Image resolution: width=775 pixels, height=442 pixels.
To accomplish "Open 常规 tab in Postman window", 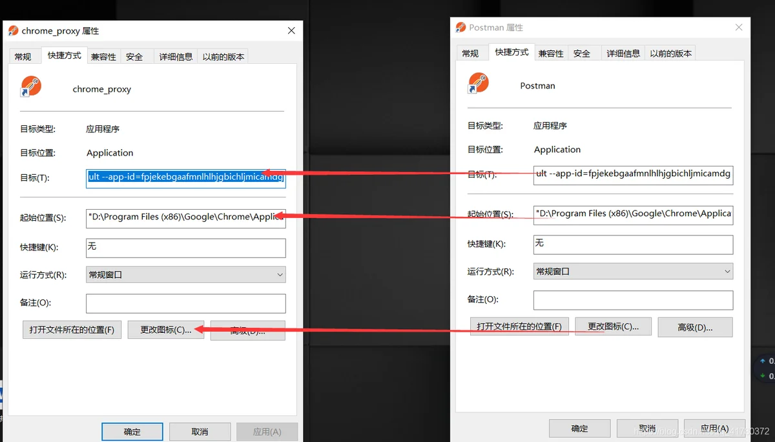I will pyautogui.click(x=470, y=54).
